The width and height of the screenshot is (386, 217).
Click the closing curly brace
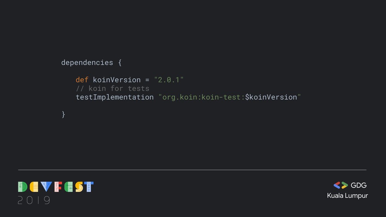click(63, 115)
